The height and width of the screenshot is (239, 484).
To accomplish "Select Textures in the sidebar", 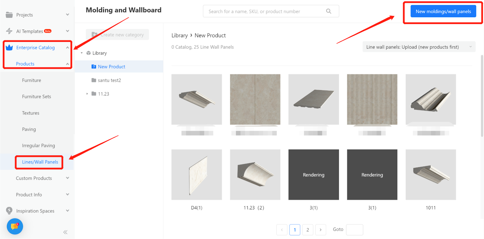I will point(31,113).
